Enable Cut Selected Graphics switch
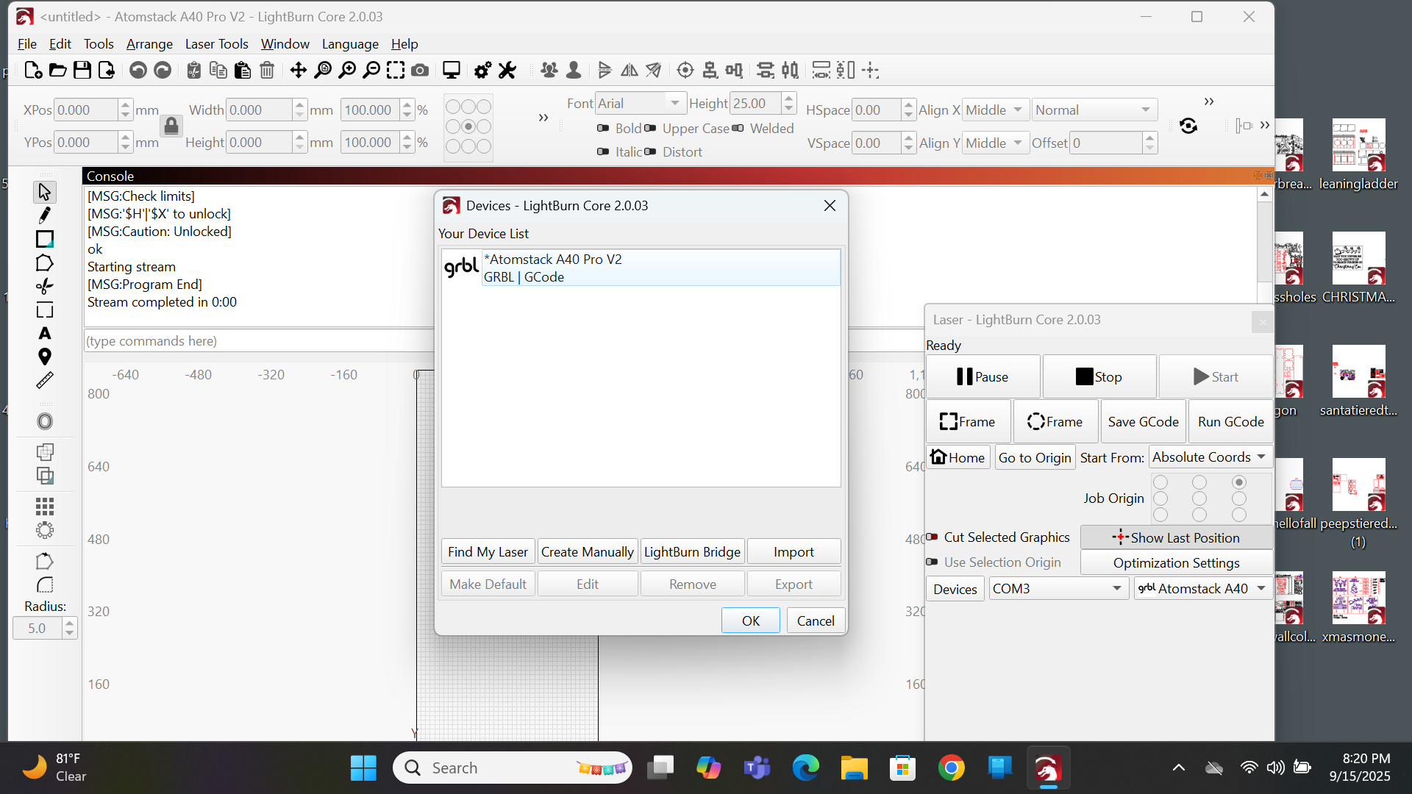This screenshot has width=1412, height=794. pyautogui.click(x=932, y=537)
